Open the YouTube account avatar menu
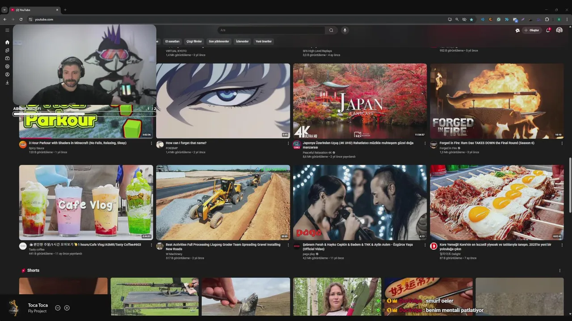The height and width of the screenshot is (321, 572). [559, 30]
